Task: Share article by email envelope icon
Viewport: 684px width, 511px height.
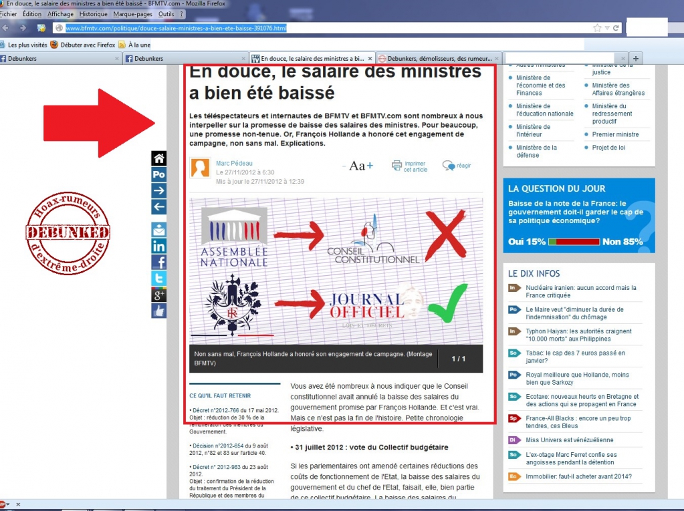Action: 158,230
